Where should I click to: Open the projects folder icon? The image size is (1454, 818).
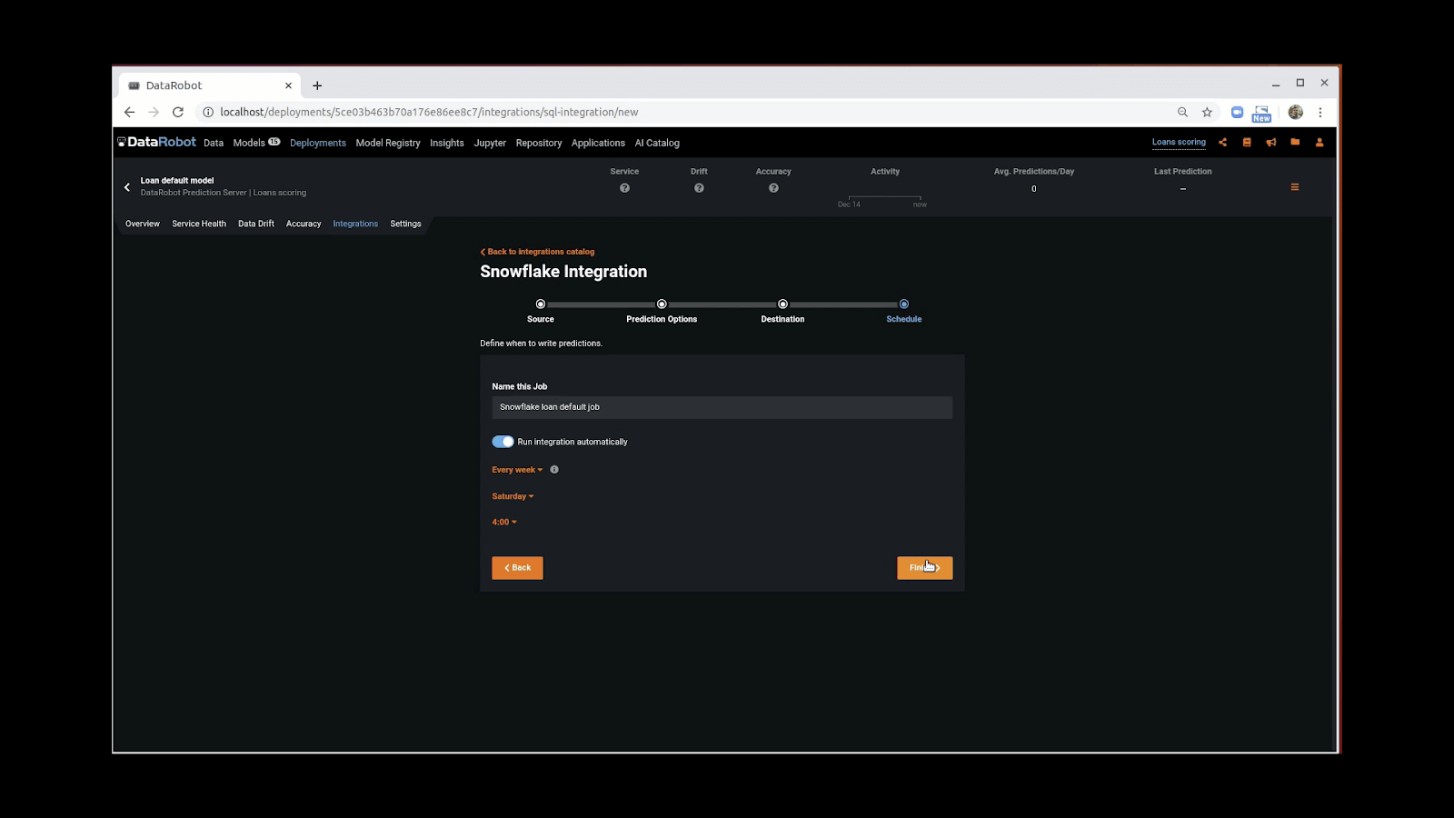(1295, 142)
